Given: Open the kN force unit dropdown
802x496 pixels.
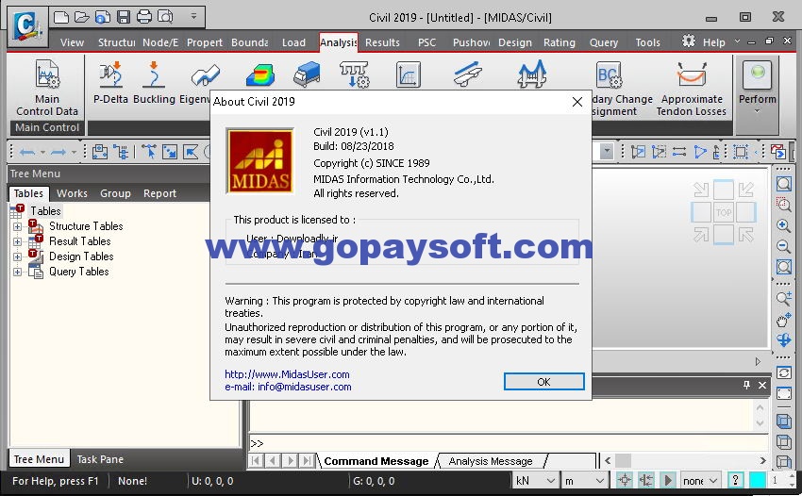Looking at the screenshot, I should (x=550, y=481).
